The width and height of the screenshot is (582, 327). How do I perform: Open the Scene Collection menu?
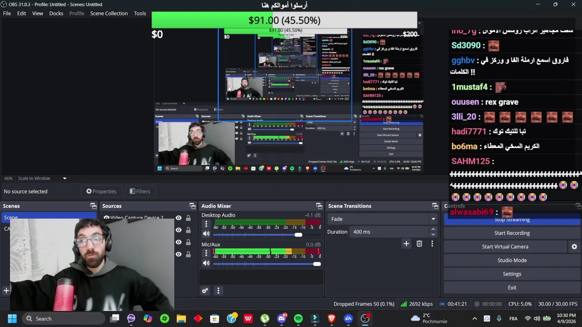tap(109, 13)
